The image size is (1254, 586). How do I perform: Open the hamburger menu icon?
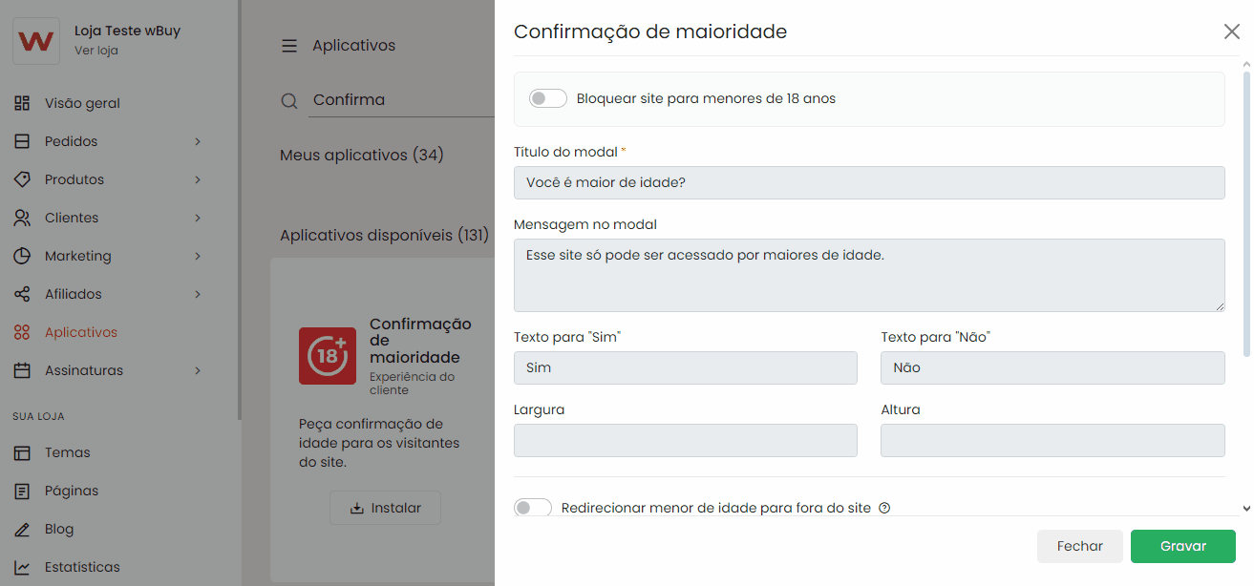tap(289, 46)
